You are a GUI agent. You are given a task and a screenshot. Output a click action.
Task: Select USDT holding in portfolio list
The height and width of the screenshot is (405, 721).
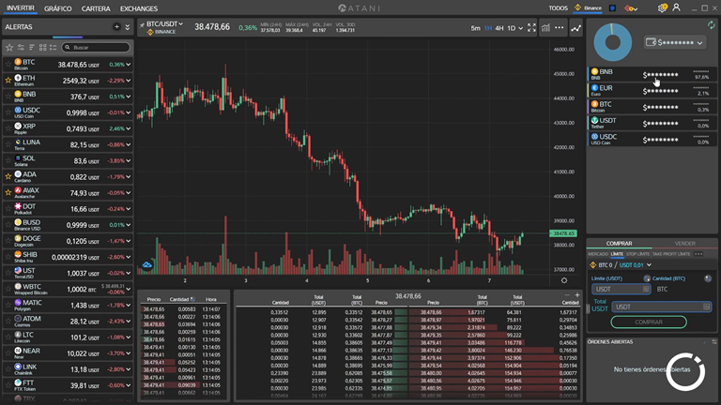click(x=652, y=123)
